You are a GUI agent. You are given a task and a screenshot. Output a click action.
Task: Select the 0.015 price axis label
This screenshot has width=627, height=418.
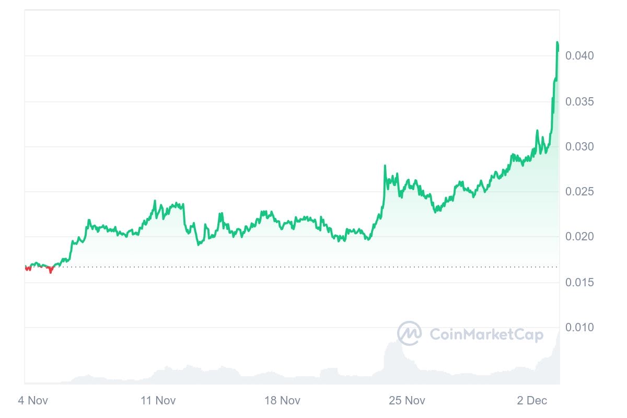[579, 283]
